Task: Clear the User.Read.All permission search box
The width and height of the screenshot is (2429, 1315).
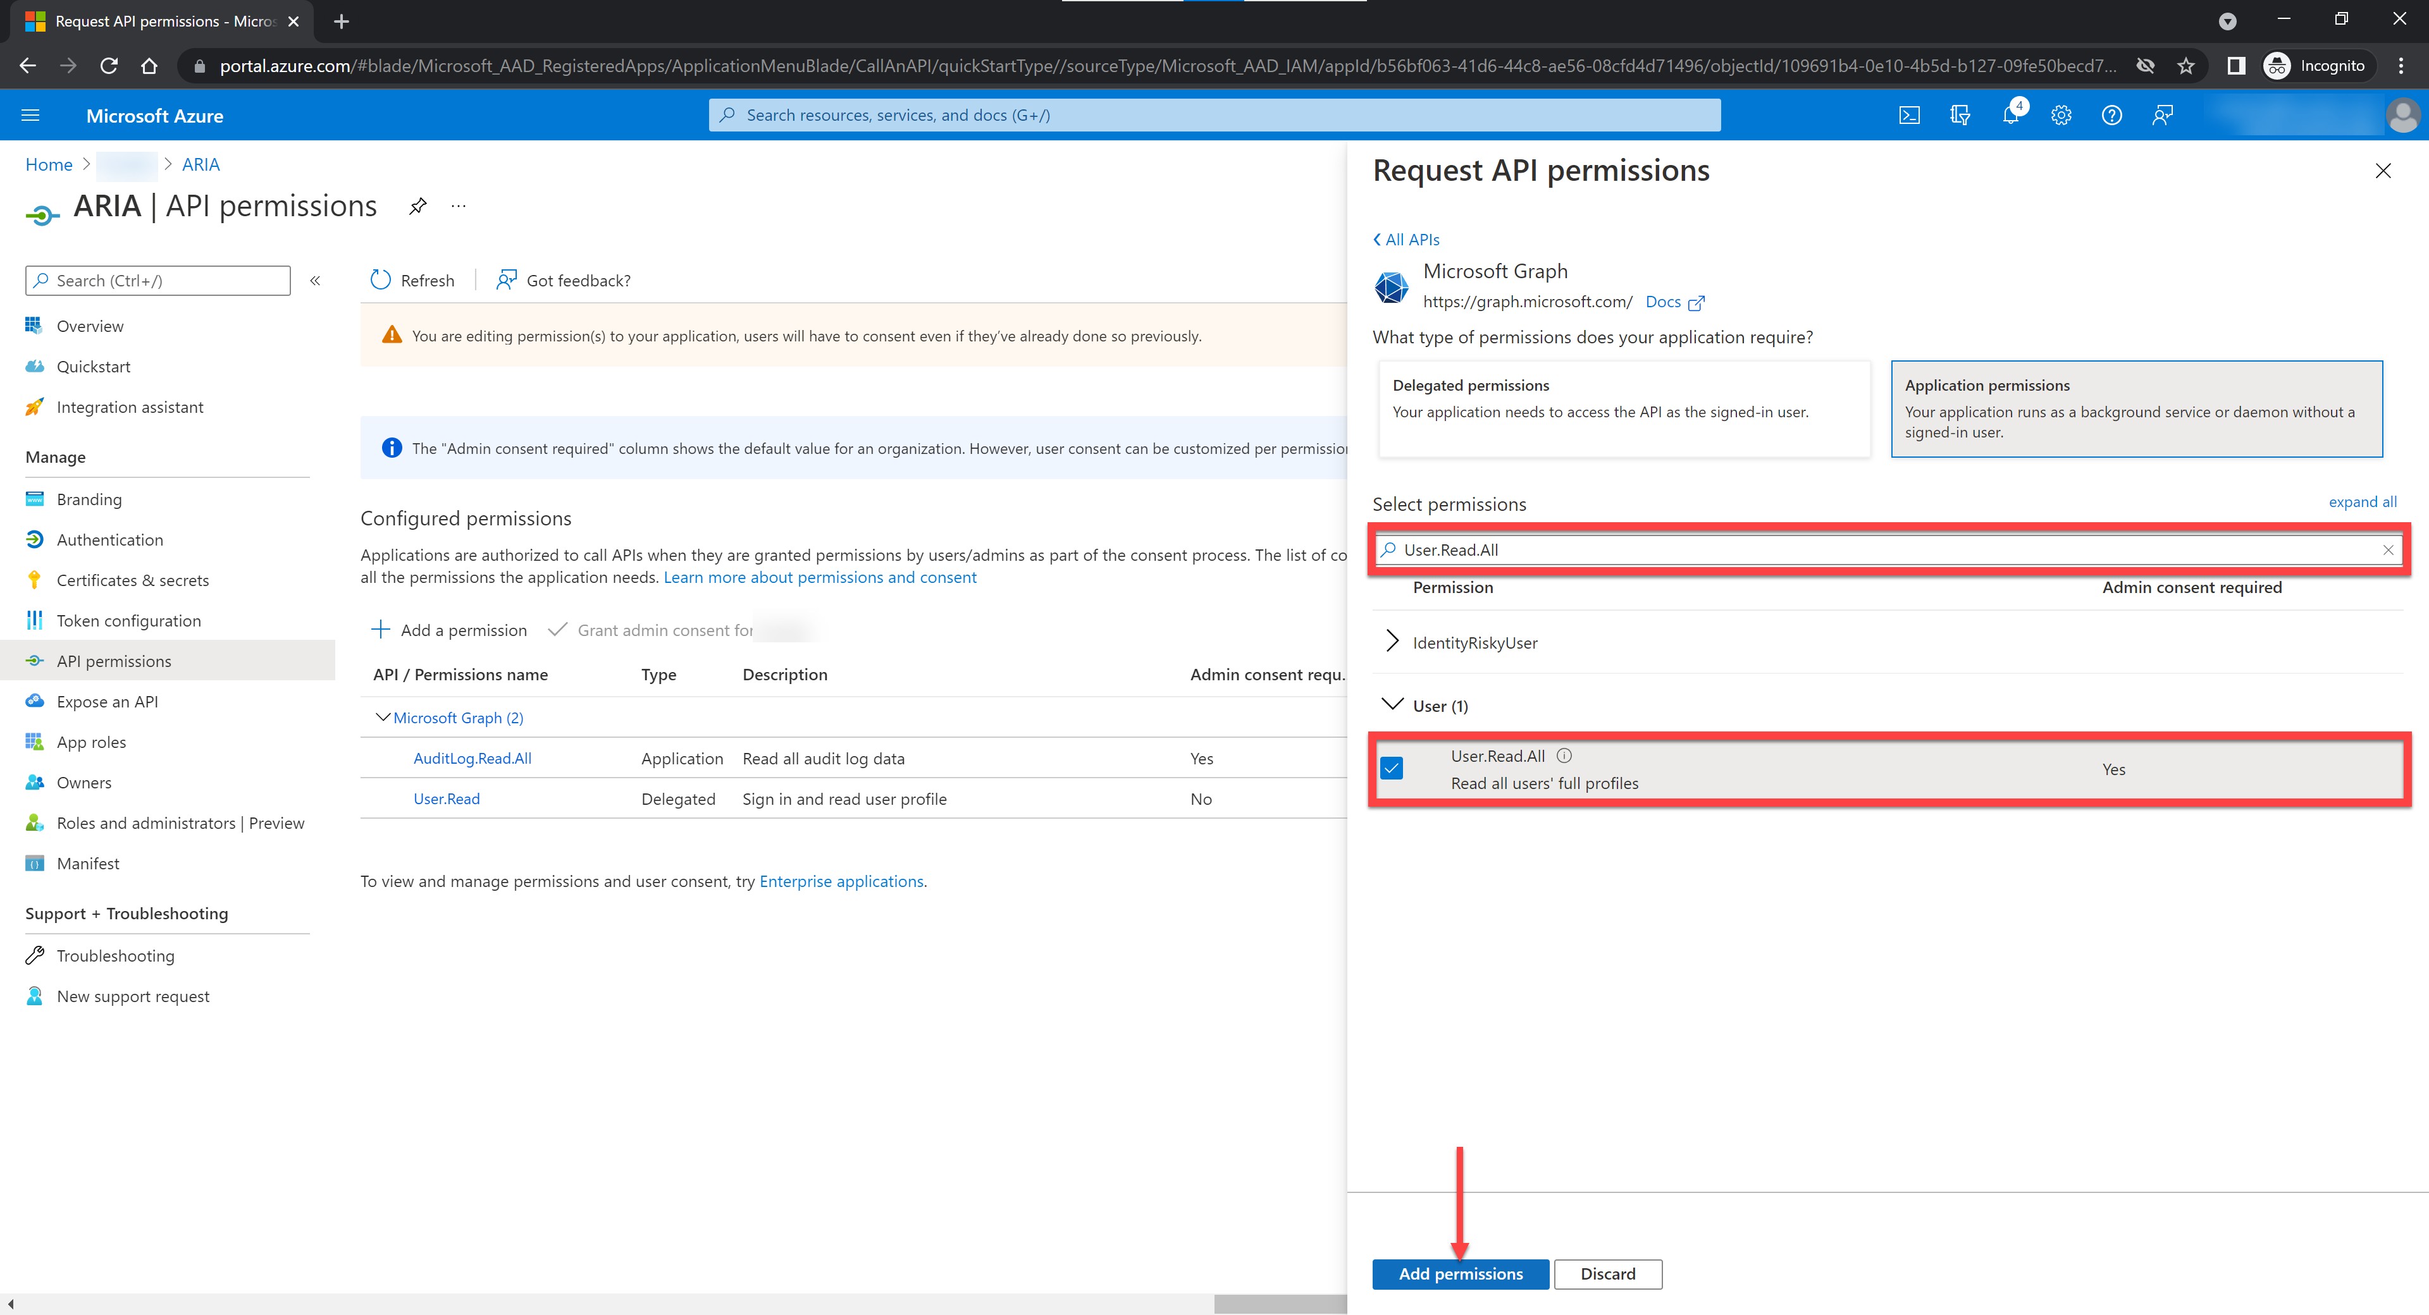Action: (2387, 549)
